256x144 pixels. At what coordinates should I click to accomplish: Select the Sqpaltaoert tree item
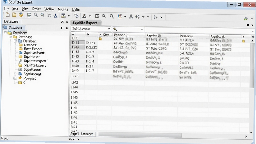(x=32, y=69)
